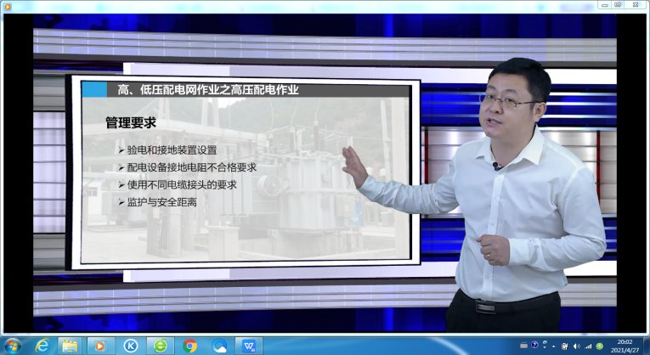
Task: Show hidden system tray icons
Action: [553, 347]
